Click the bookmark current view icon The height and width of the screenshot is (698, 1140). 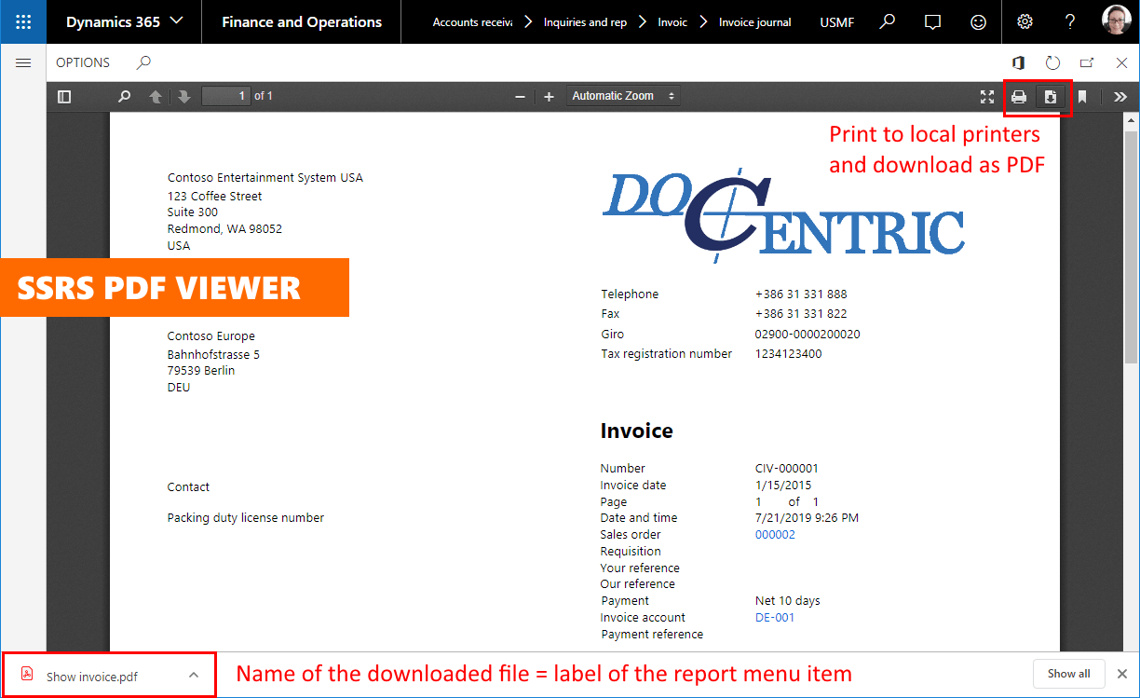pyautogui.click(x=1082, y=96)
